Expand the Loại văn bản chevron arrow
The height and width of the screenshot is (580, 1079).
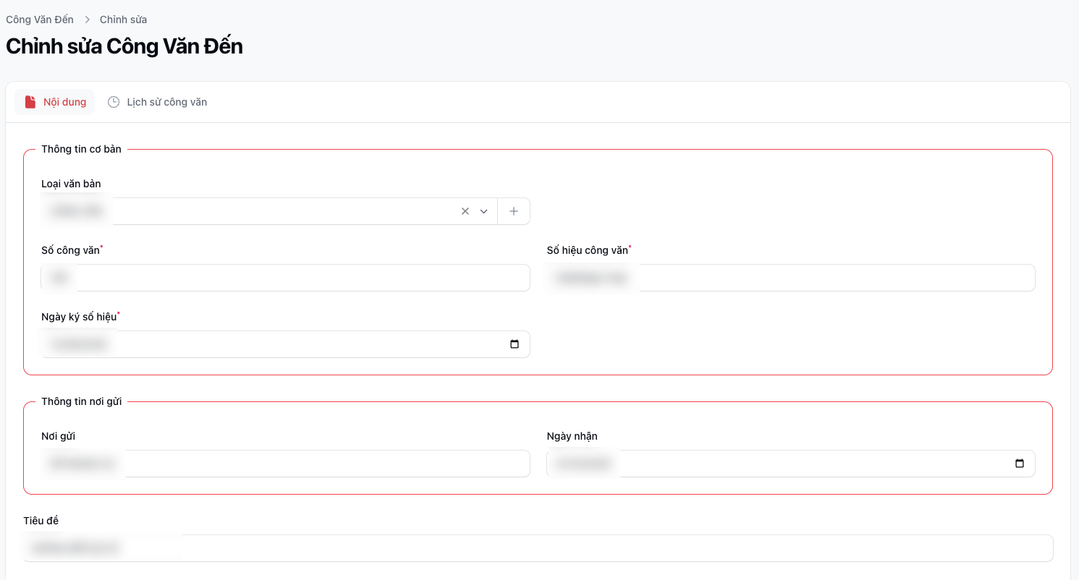(x=484, y=211)
